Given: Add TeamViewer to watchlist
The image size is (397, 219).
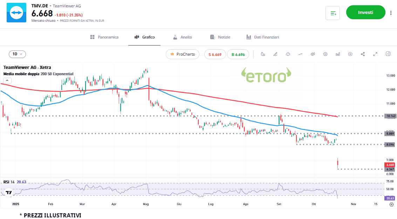Looking at the screenshot, I should (x=333, y=13).
